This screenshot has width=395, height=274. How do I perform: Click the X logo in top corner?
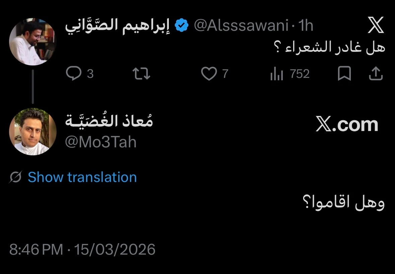tap(376, 26)
